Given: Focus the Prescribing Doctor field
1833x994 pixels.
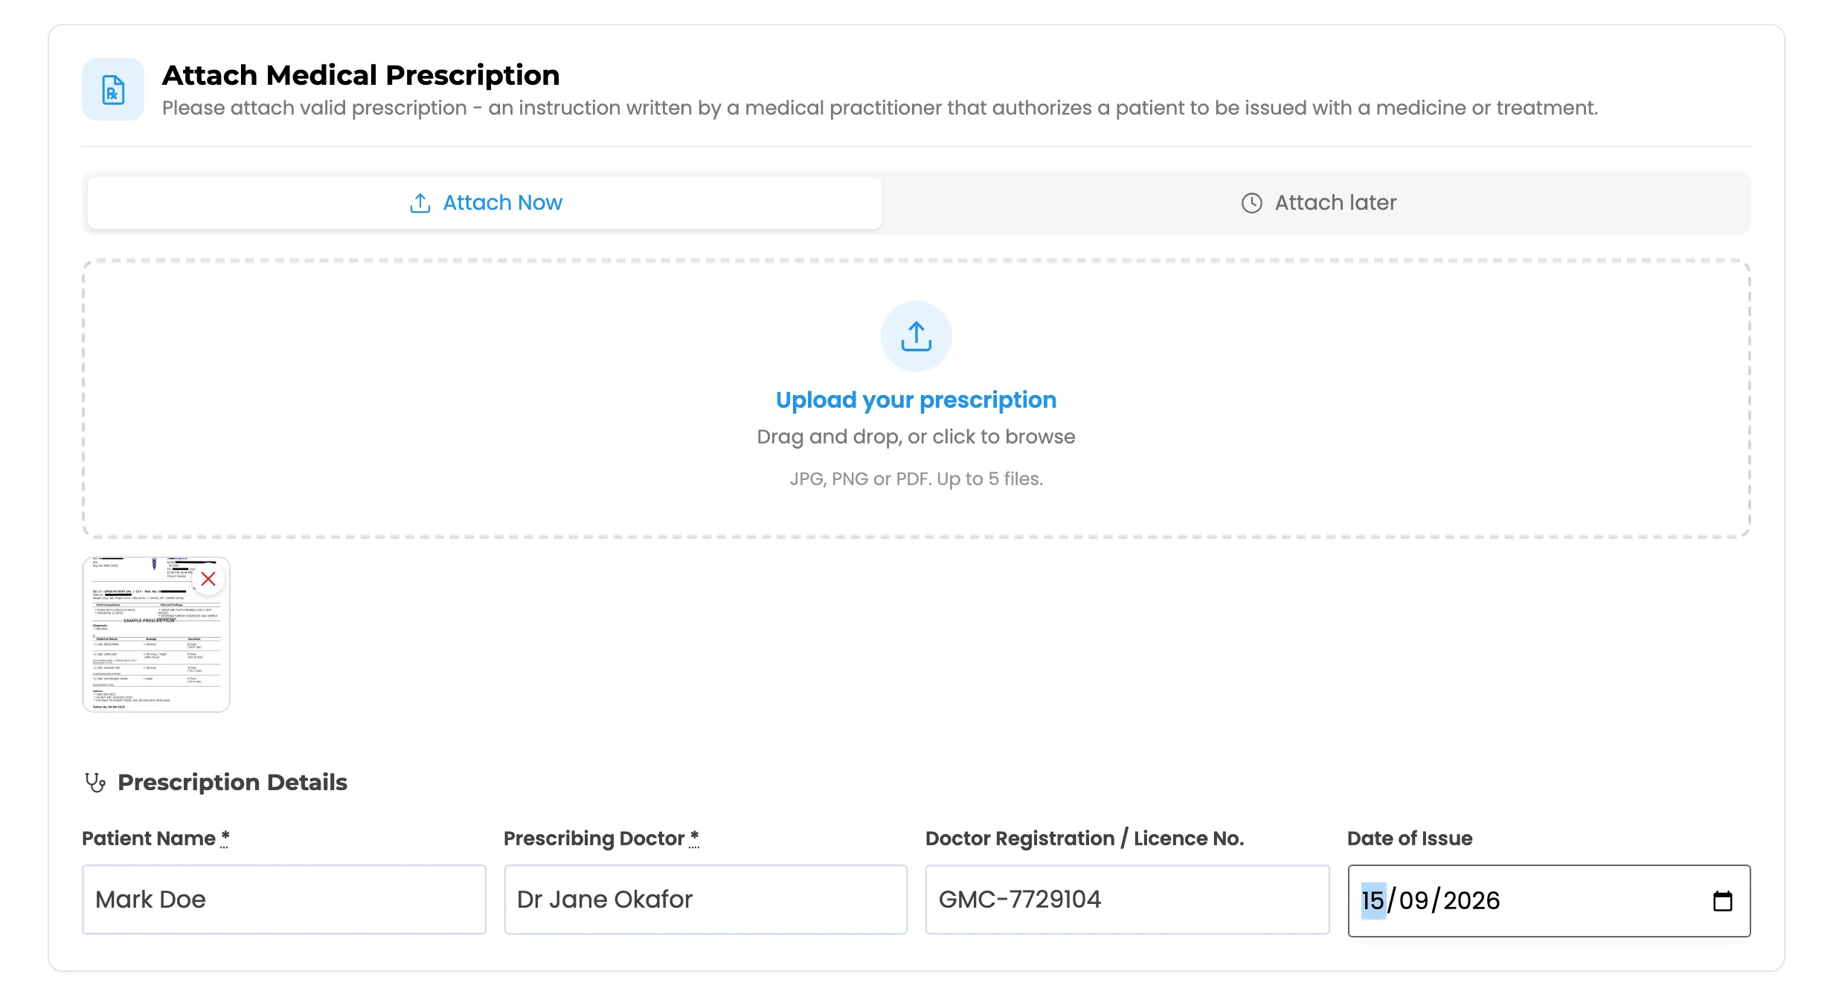Looking at the screenshot, I should click(x=705, y=900).
